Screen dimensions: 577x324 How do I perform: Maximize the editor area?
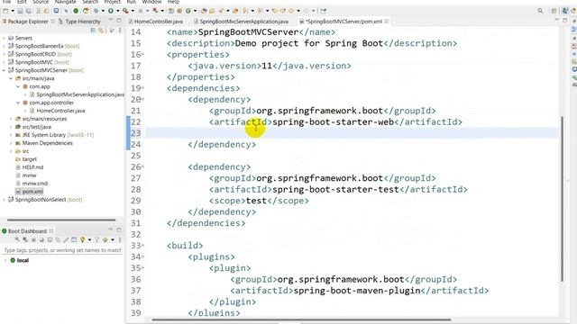click(565, 20)
